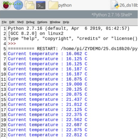Open the File Manager folders icon
138x139 pixels.
pos(29,5)
